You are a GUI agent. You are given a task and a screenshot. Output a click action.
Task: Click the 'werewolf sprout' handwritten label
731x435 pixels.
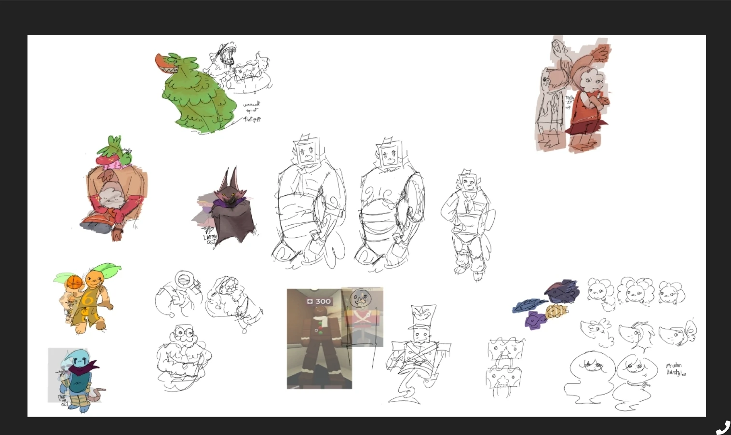click(251, 109)
